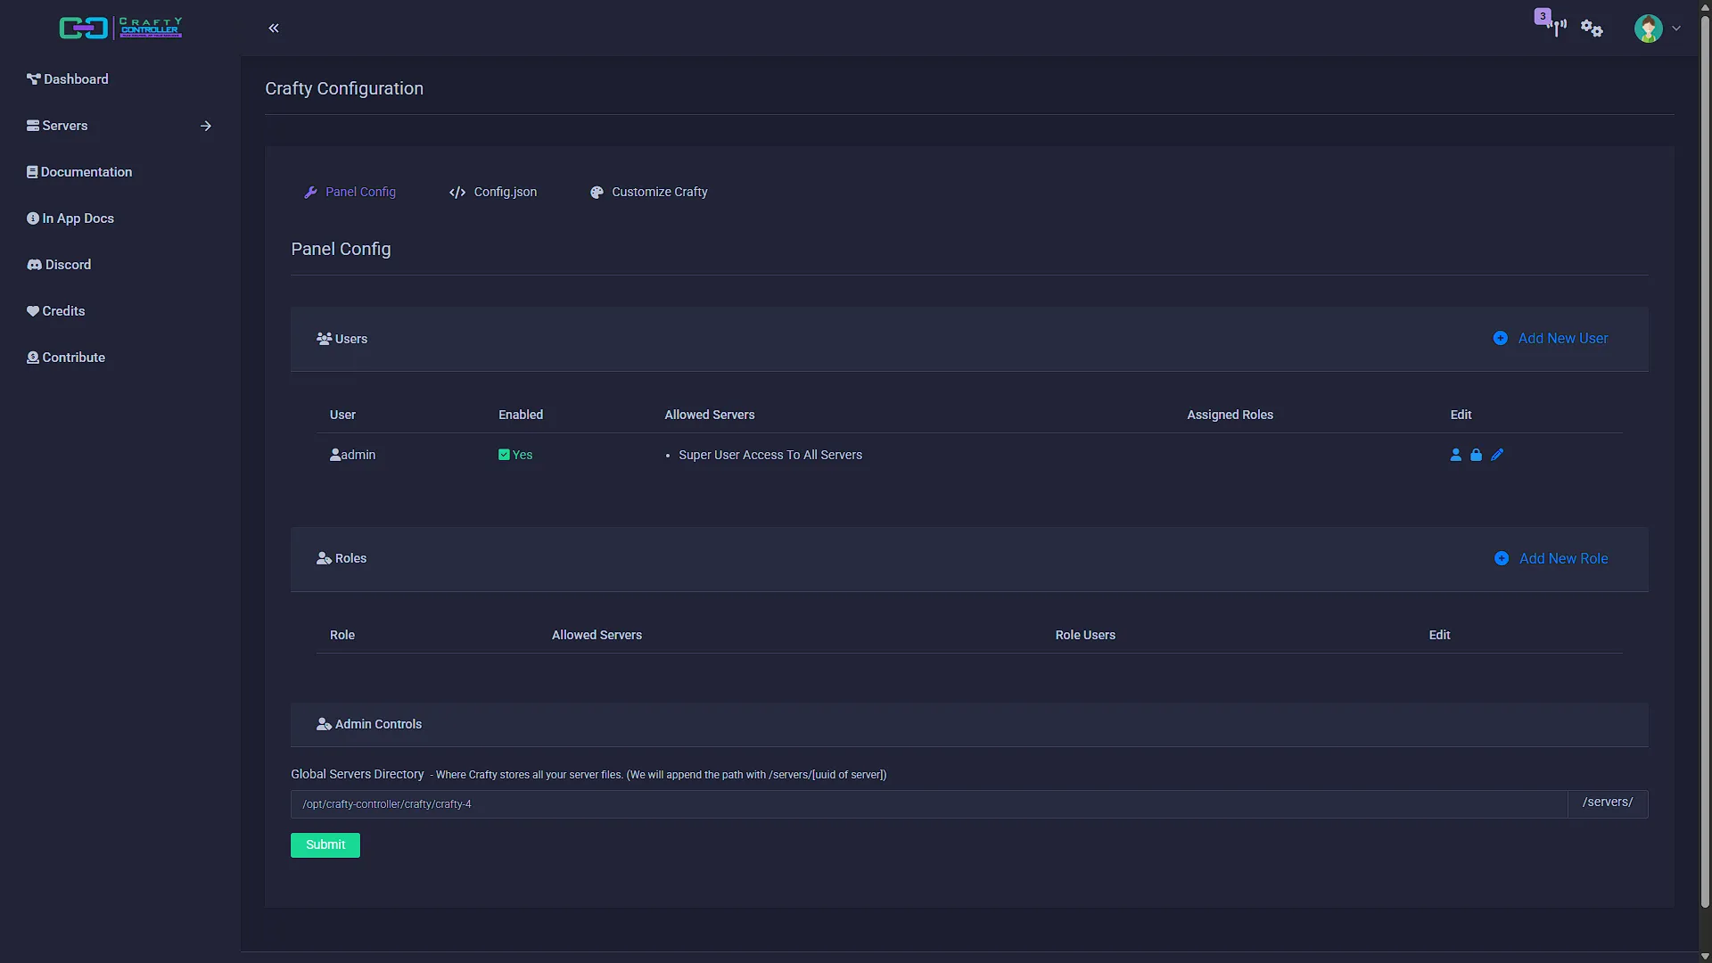Click the Crafty Controller logo

(120, 28)
